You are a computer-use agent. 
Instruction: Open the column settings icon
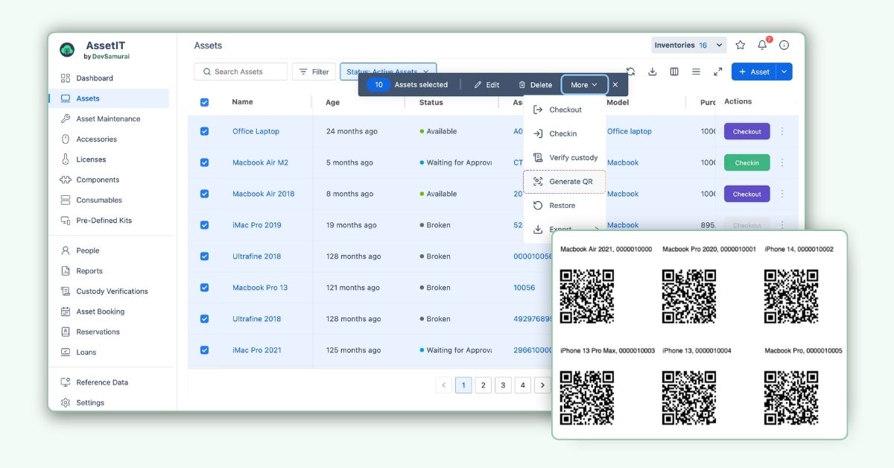pyautogui.click(x=673, y=72)
